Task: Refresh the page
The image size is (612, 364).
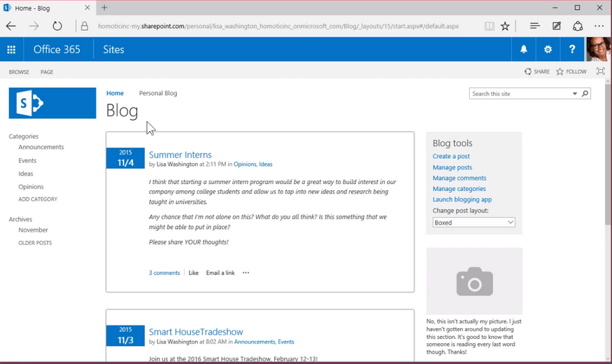Action: (x=57, y=26)
